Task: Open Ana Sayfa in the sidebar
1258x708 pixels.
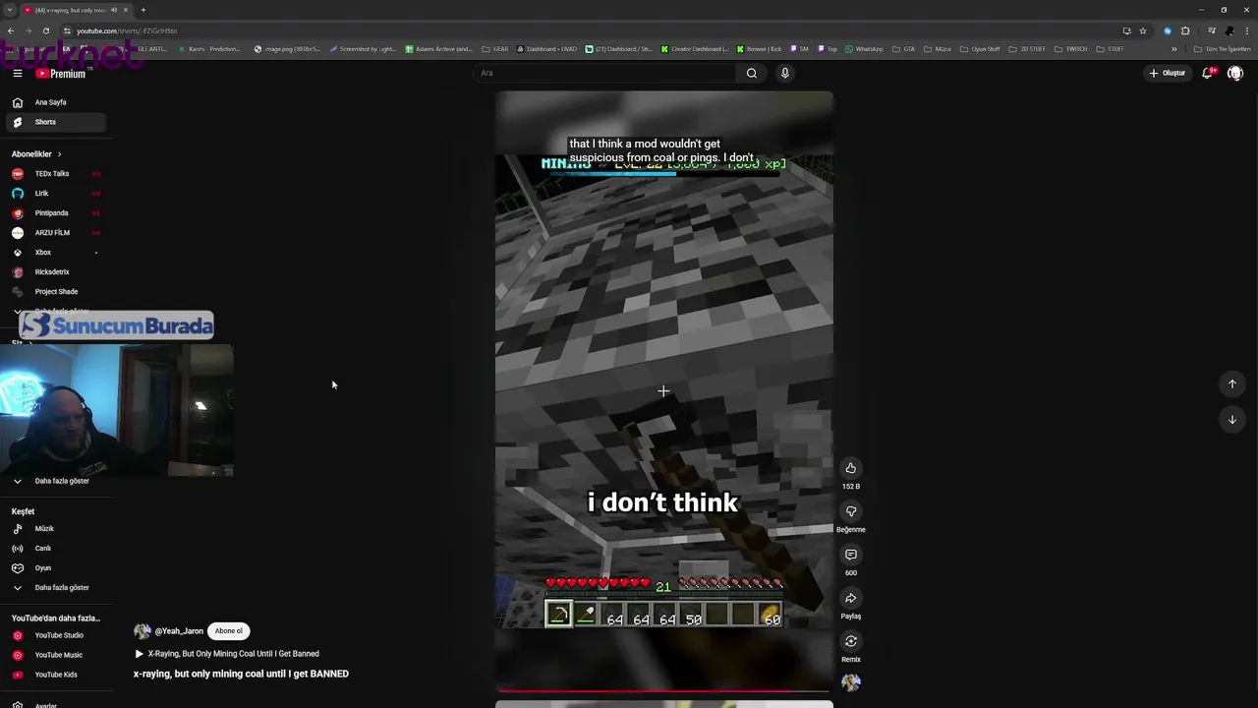Action: coord(55,102)
